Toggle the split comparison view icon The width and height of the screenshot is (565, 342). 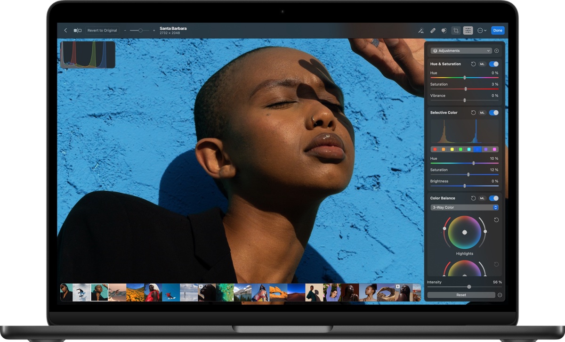[77, 31]
